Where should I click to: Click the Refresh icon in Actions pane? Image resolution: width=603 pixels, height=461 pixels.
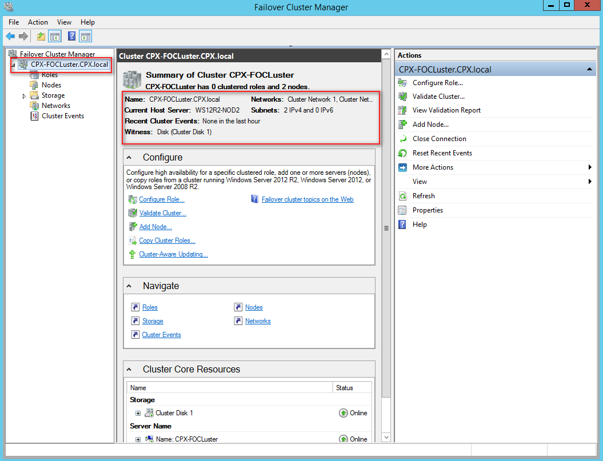[402, 196]
